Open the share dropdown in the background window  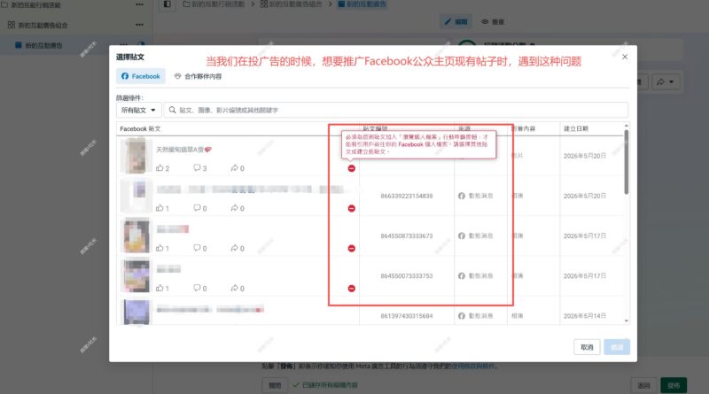tap(666, 81)
